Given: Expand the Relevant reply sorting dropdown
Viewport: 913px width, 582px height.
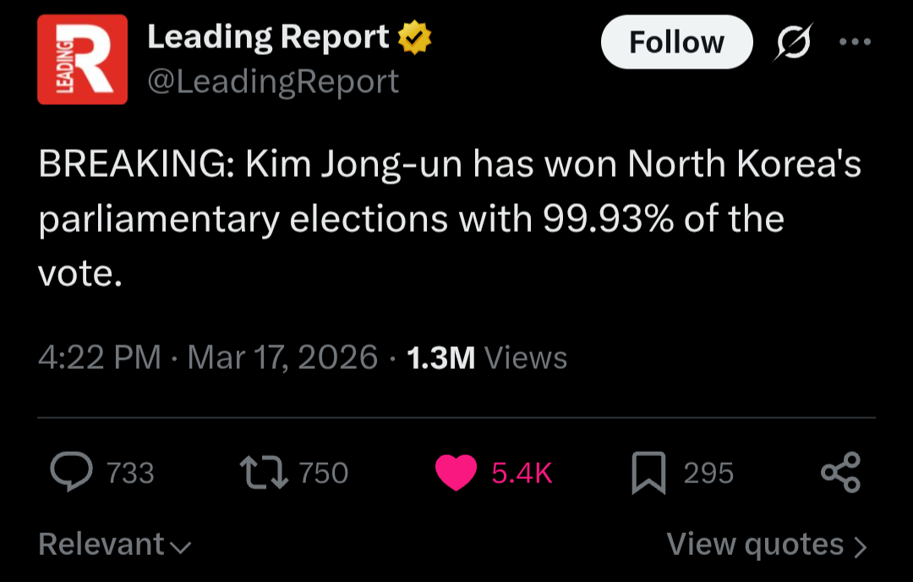Looking at the screenshot, I should click(x=115, y=544).
